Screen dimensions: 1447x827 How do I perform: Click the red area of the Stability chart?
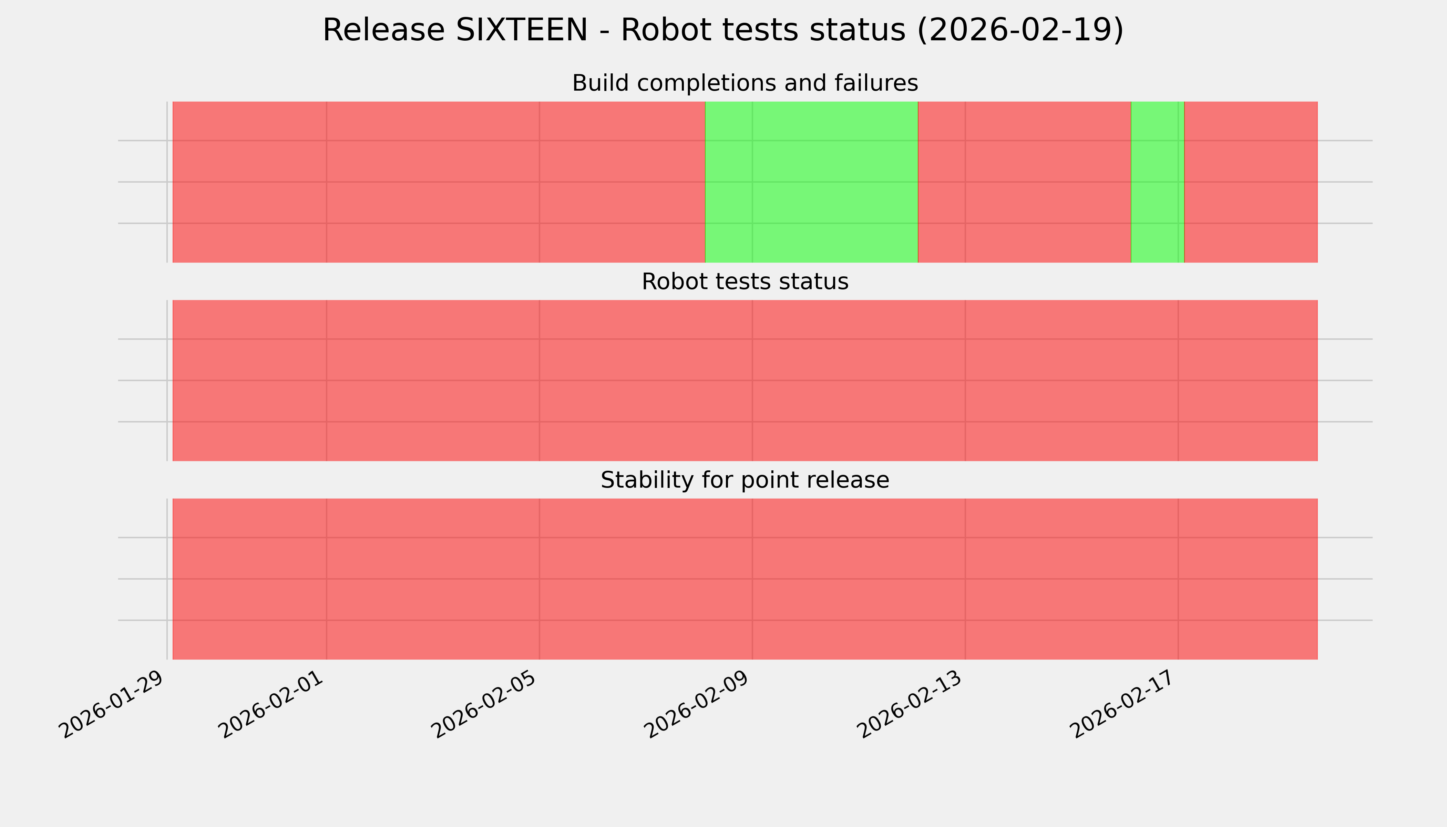click(x=745, y=579)
